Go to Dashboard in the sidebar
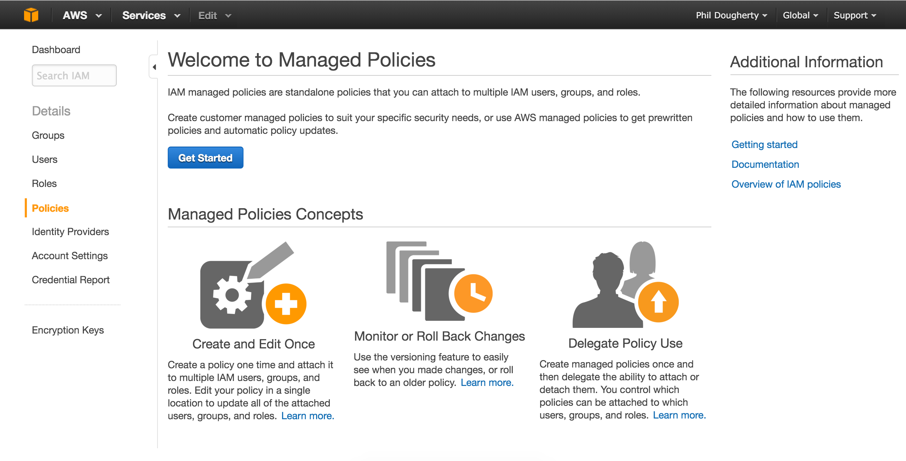The width and height of the screenshot is (906, 461). (x=56, y=50)
